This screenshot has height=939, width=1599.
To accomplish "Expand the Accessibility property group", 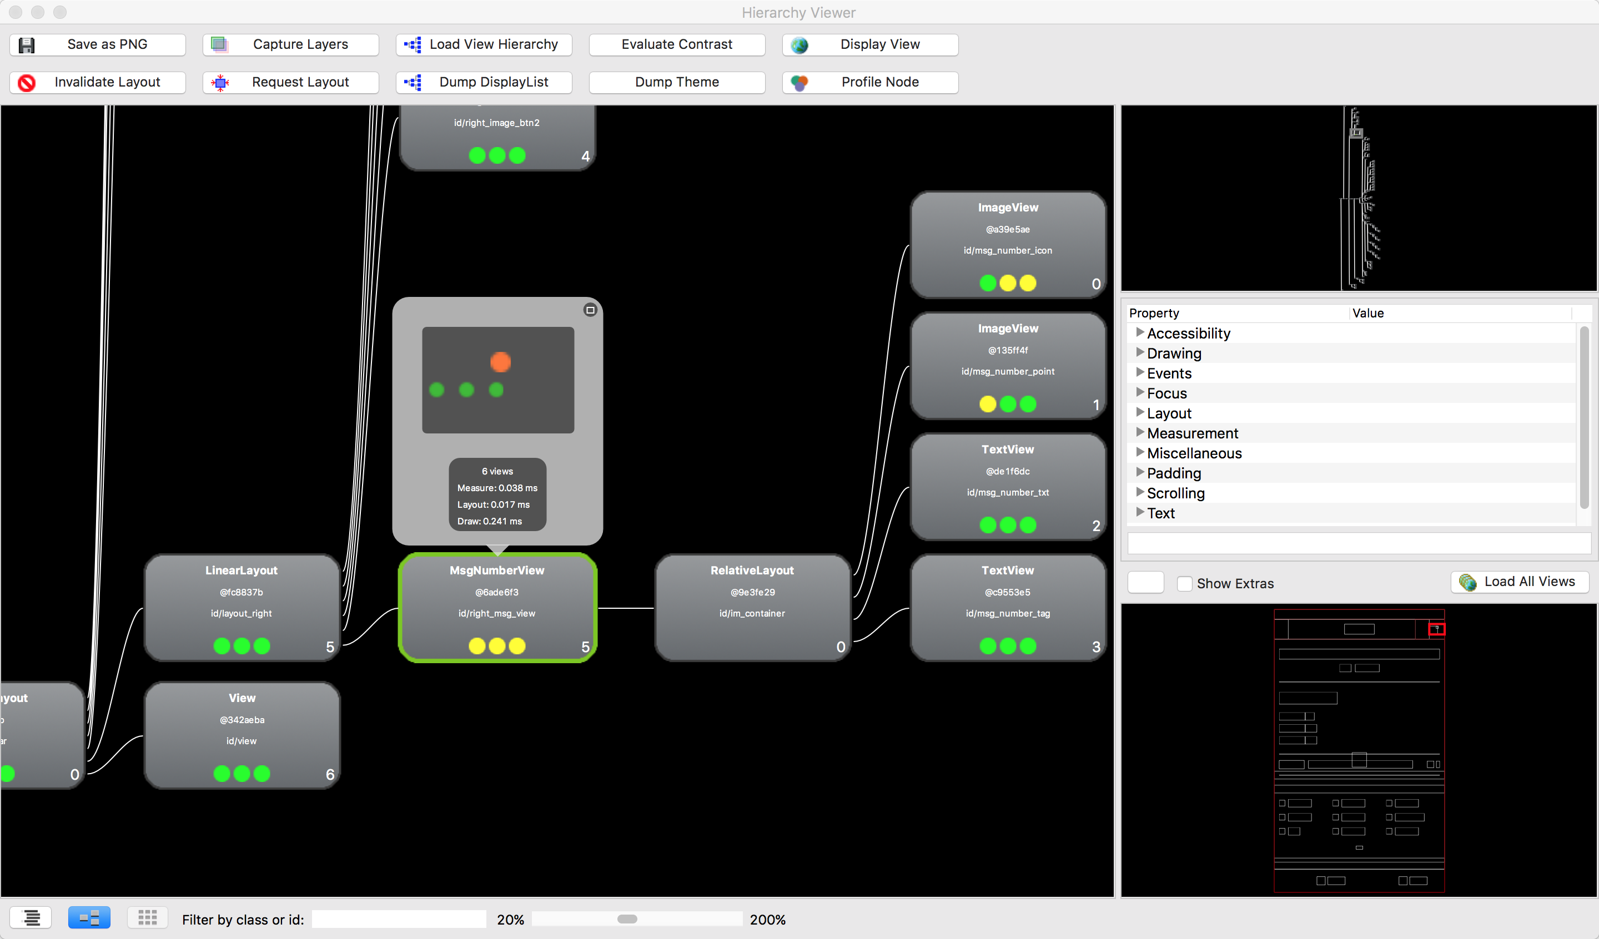I will 1140,332.
